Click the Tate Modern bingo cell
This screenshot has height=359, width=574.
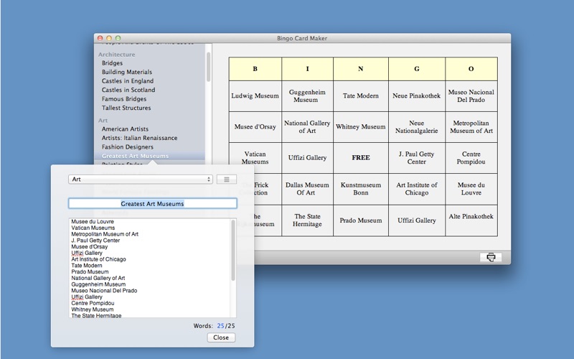361,96
